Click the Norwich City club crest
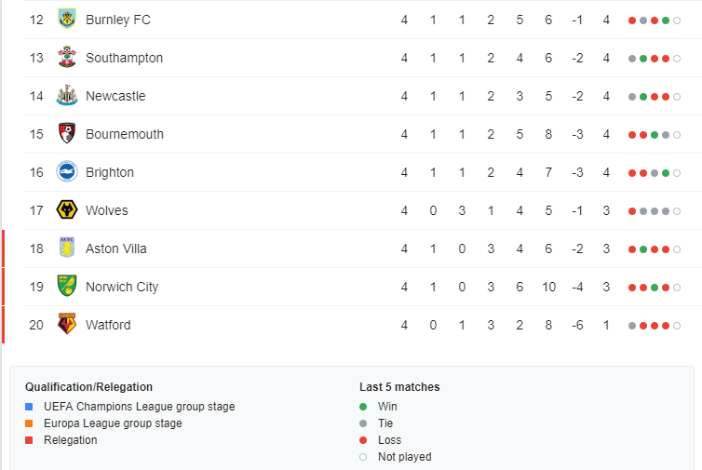The image size is (702, 470). 67,286
